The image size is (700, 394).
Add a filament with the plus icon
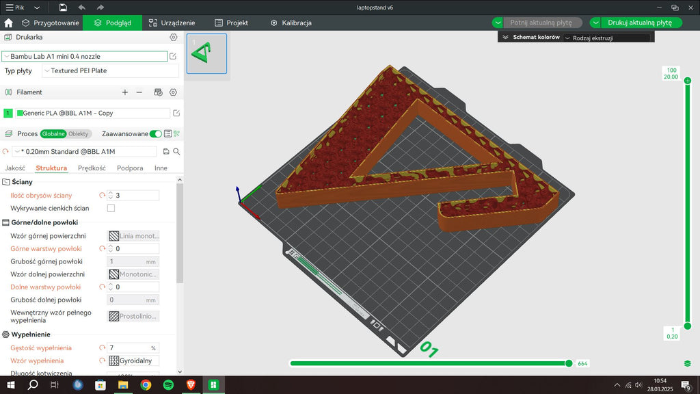coord(125,92)
